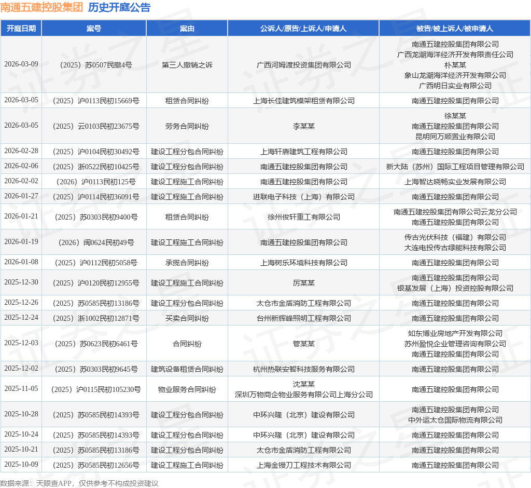
Task: Click 承揽合同纠纷 case cause cell
Action: pos(187,263)
